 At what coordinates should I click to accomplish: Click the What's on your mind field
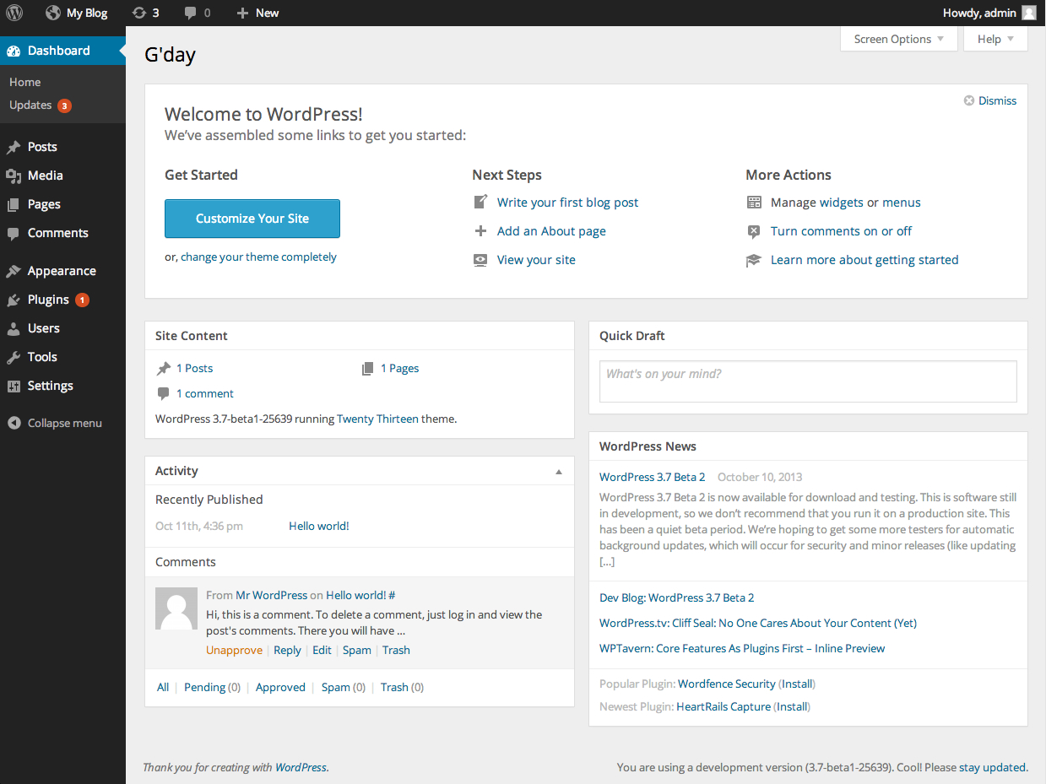pyautogui.click(x=808, y=381)
